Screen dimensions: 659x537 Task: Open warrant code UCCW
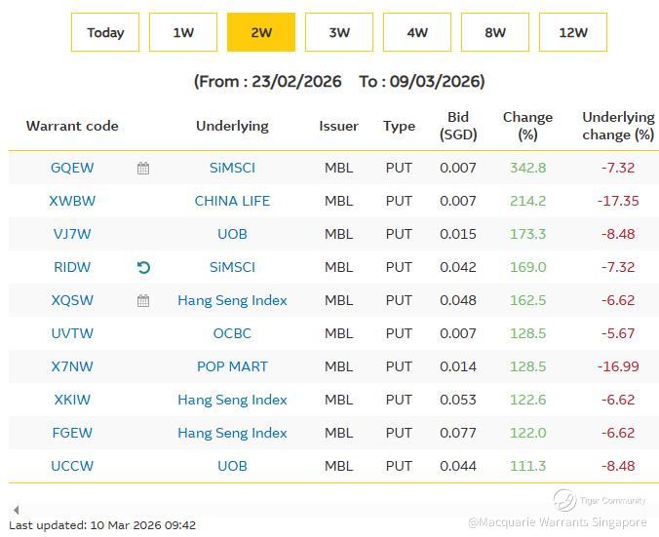point(72,466)
